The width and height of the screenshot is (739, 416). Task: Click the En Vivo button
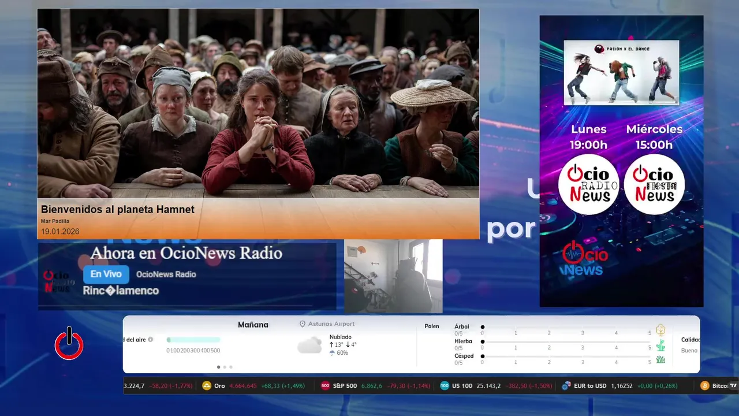coord(106,274)
